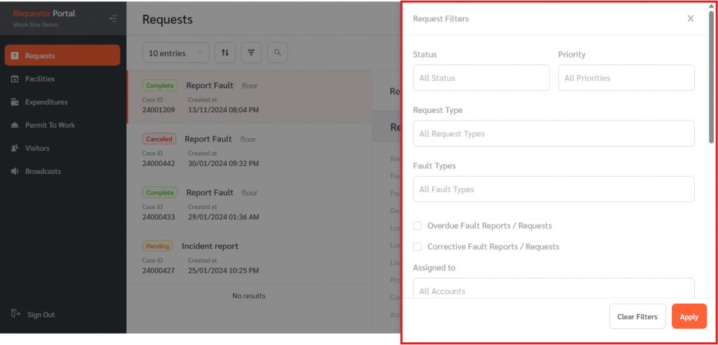Open the All Priorities dropdown
The height and width of the screenshot is (345, 718).
(x=625, y=78)
